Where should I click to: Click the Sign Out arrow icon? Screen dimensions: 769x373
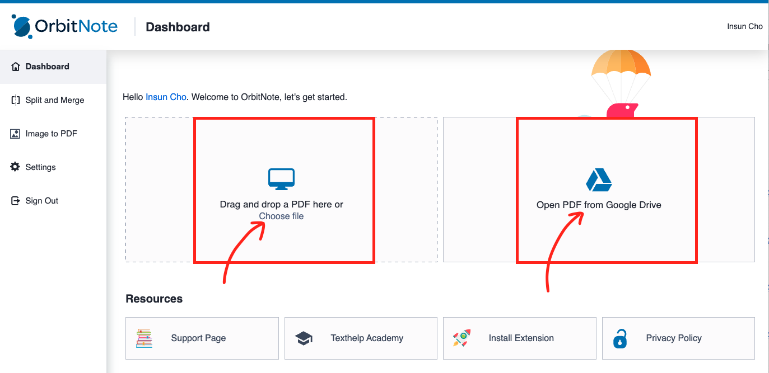[x=16, y=201]
